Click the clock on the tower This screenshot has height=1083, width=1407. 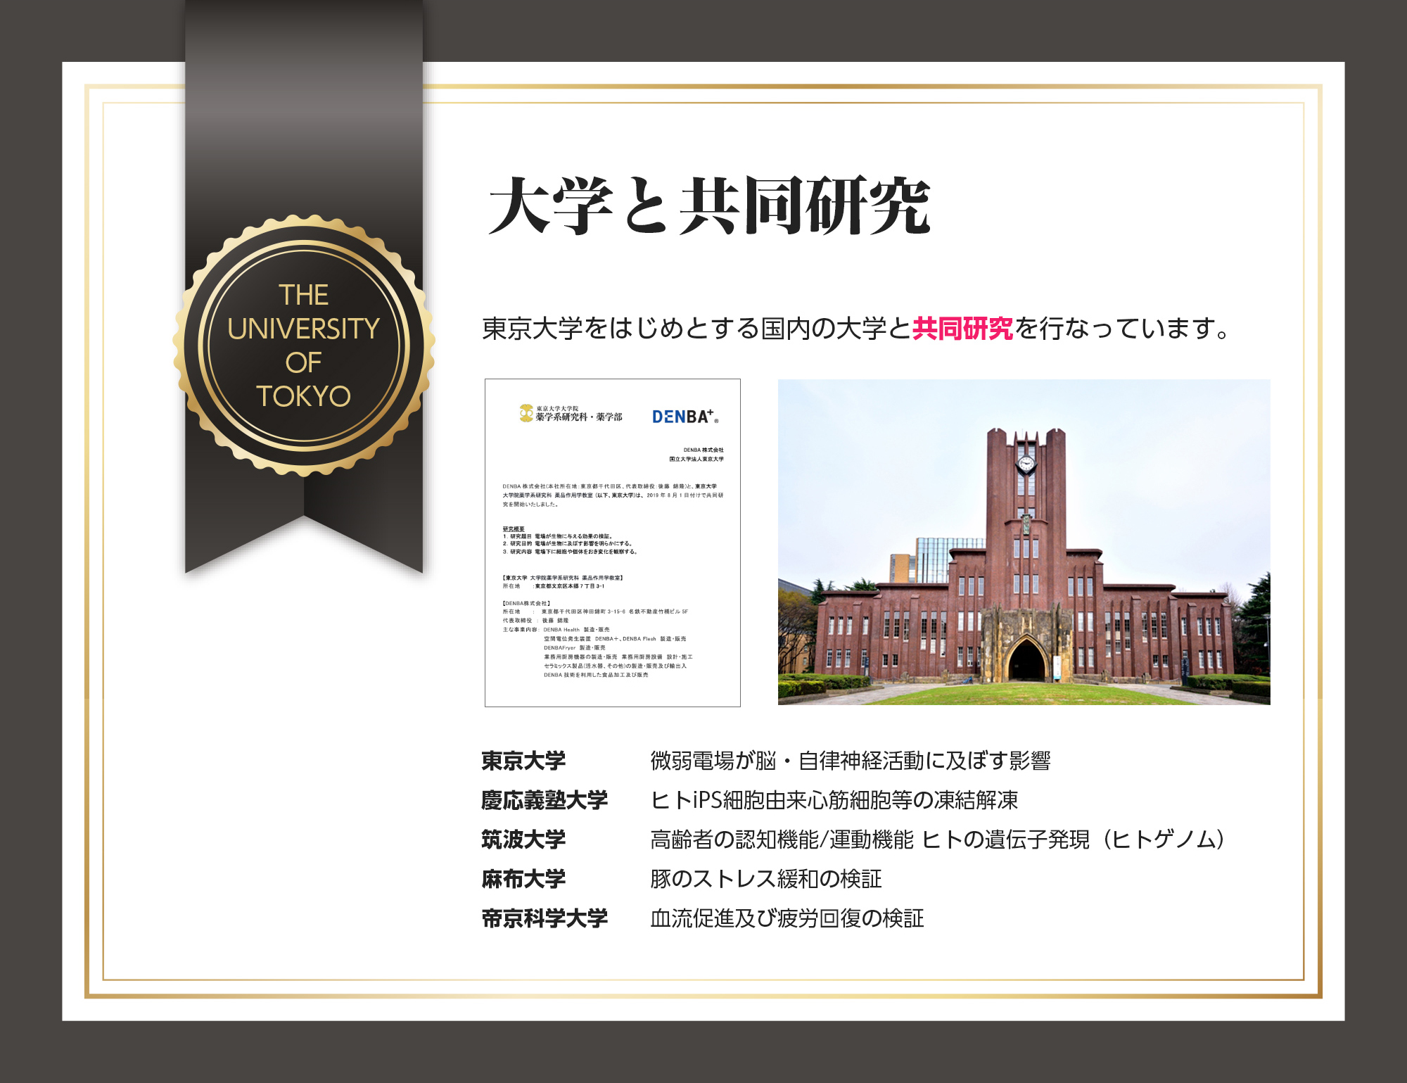[x=1026, y=464]
